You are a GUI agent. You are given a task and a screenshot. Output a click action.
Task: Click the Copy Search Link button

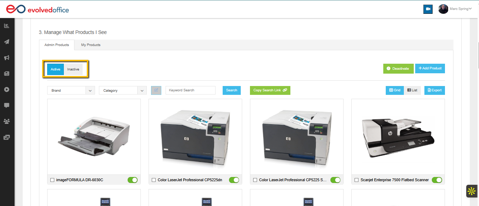point(270,90)
